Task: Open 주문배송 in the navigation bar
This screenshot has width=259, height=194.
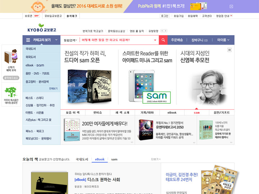Action: coord(177,40)
